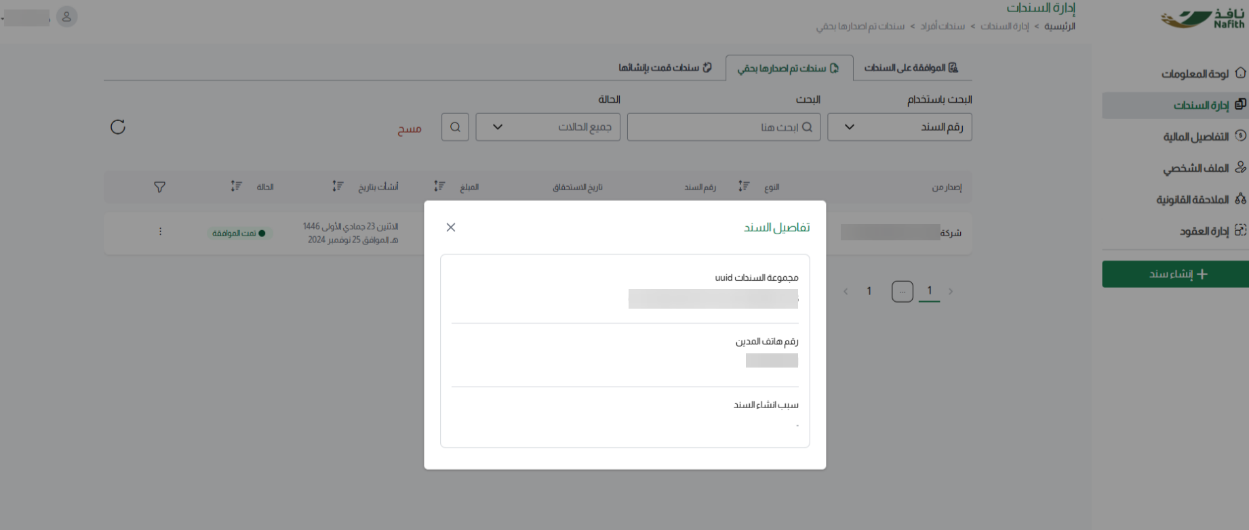1249x530 pixels.
Task: Open the three-dot row actions menu
Action: point(160,232)
